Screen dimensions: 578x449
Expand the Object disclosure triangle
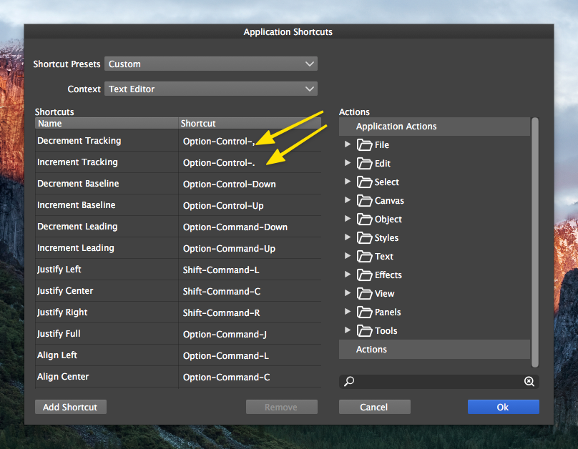coord(348,219)
